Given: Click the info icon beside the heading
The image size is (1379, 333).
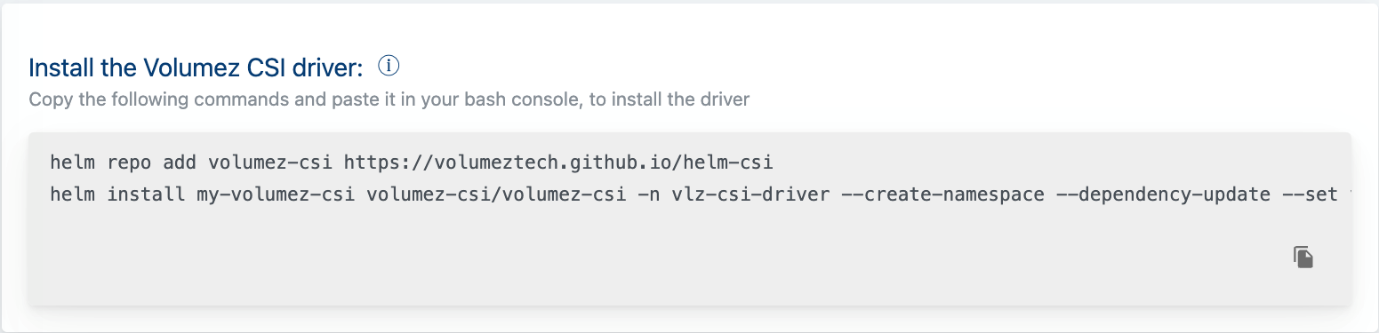Looking at the screenshot, I should point(389,66).
